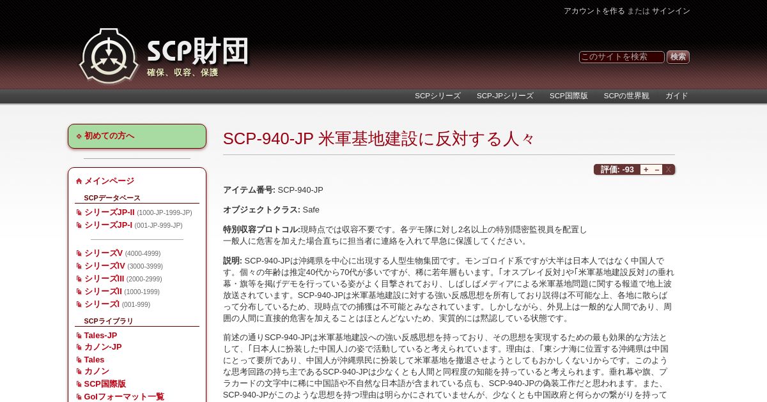Click the オブジェクトクラス: Safe line
Screen dimensions: 767x402
click(x=271, y=210)
